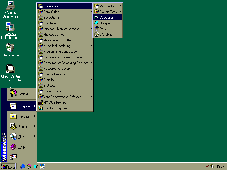Open the Recycle Bin desktop icon
The width and height of the screenshot is (227, 170).
(10, 50)
